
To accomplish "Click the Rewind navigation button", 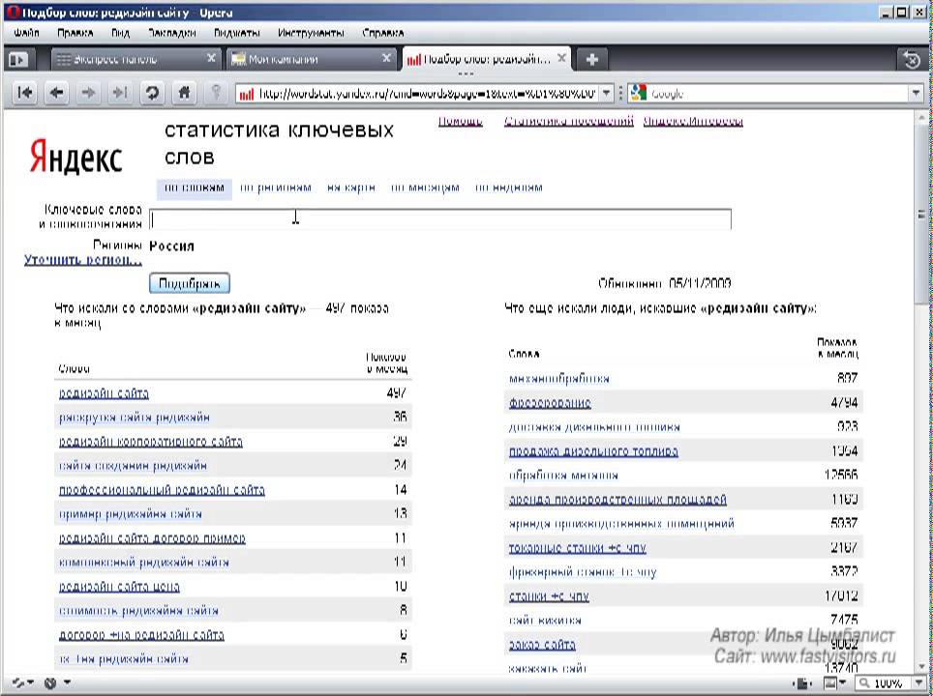I will (x=25, y=93).
